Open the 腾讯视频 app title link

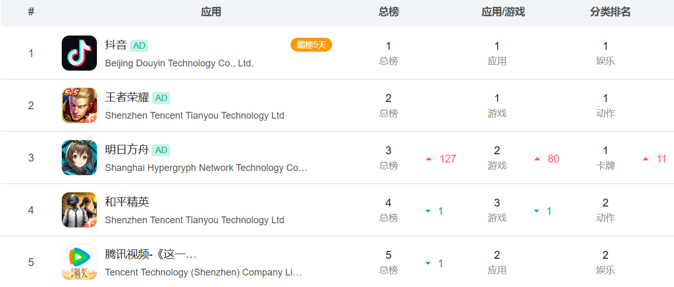click(151, 255)
